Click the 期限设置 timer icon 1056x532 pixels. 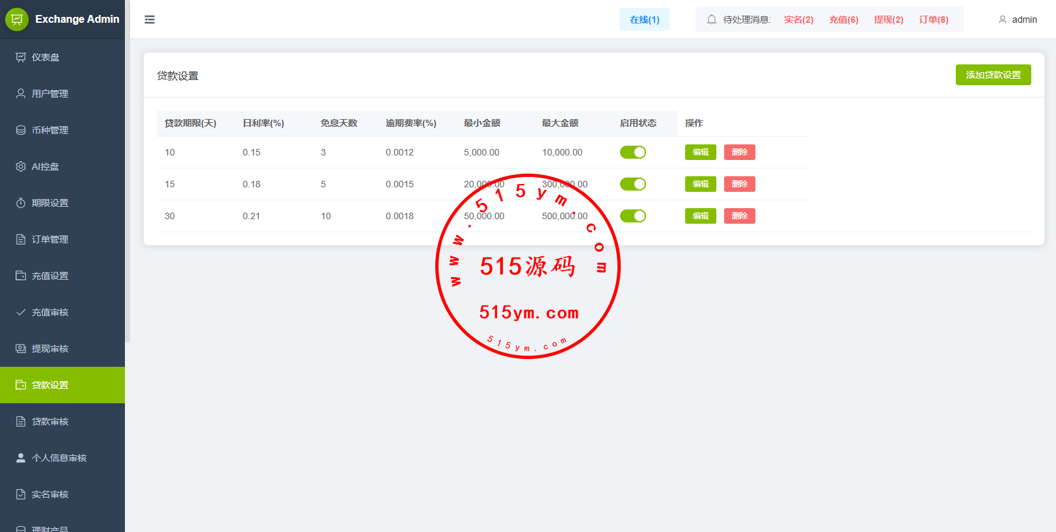(21, 203)
